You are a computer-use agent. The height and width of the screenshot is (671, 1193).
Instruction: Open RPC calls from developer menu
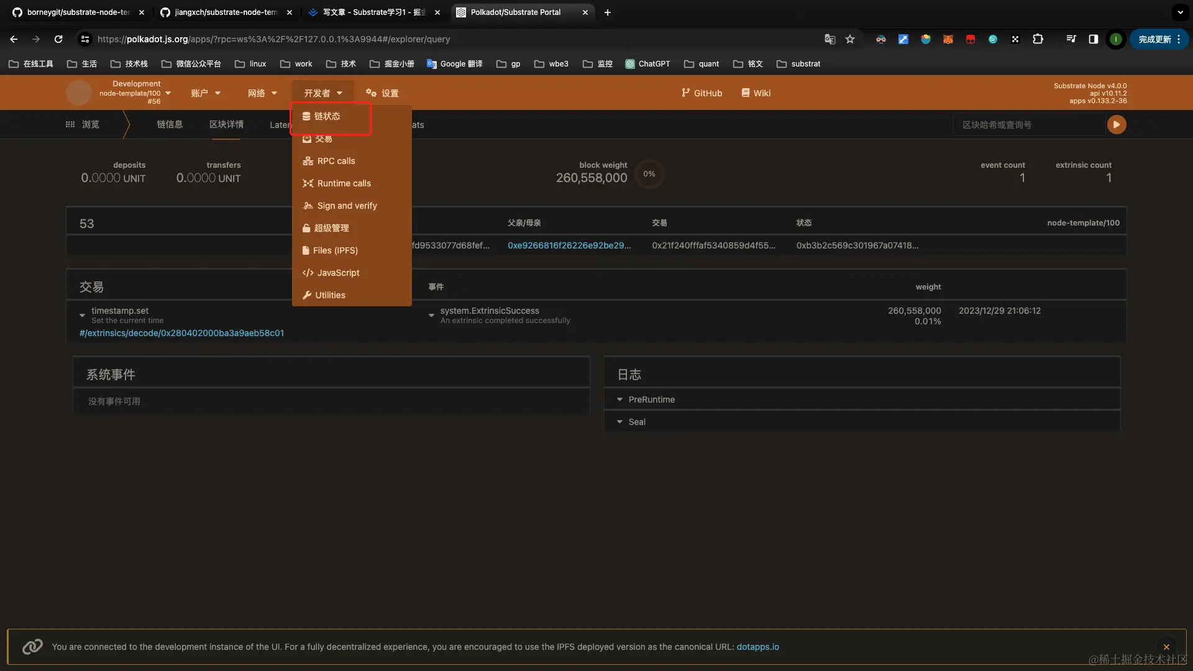336,161
